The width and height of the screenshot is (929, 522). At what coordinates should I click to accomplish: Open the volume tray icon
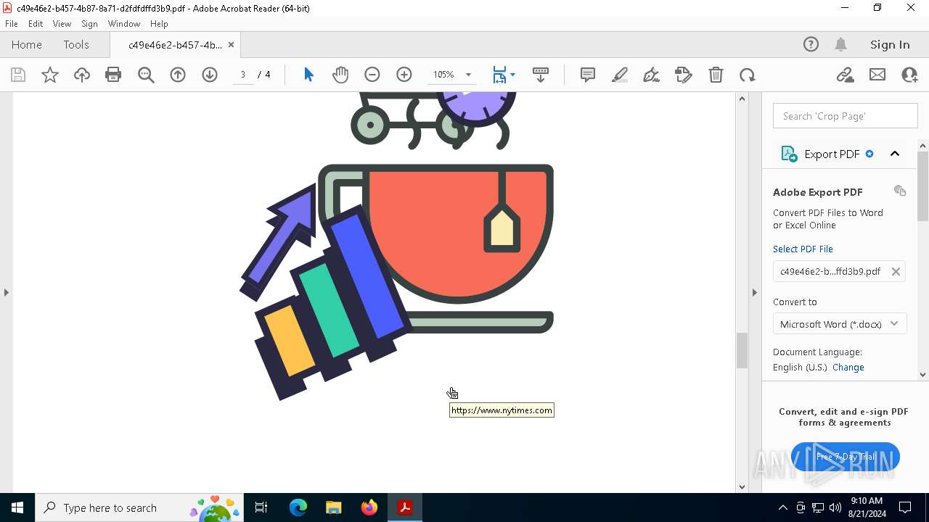[x=835, y=507]
